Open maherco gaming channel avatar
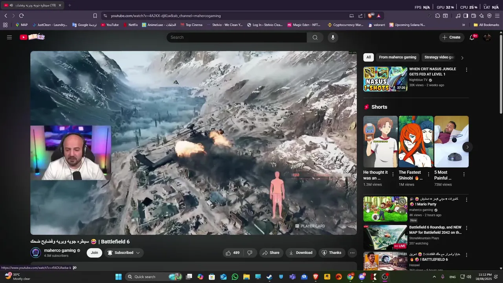Viewport: 503px width, 283px height. pos(36,253)
